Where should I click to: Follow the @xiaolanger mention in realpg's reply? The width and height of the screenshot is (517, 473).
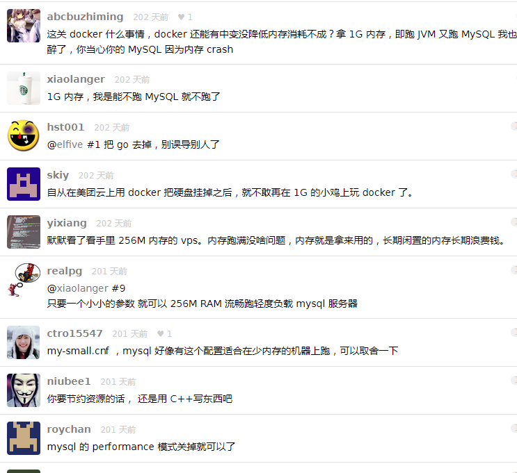78,288
